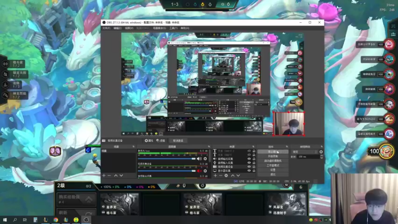The image size is (398, 224).
Task: Click the 格斗家 trait icon in game
Action: point(5,64)
